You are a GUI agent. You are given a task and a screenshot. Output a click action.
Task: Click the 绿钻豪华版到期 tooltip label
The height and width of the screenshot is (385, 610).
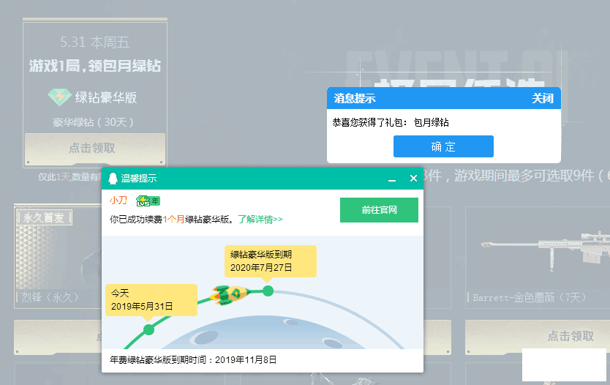pos(271,261)
